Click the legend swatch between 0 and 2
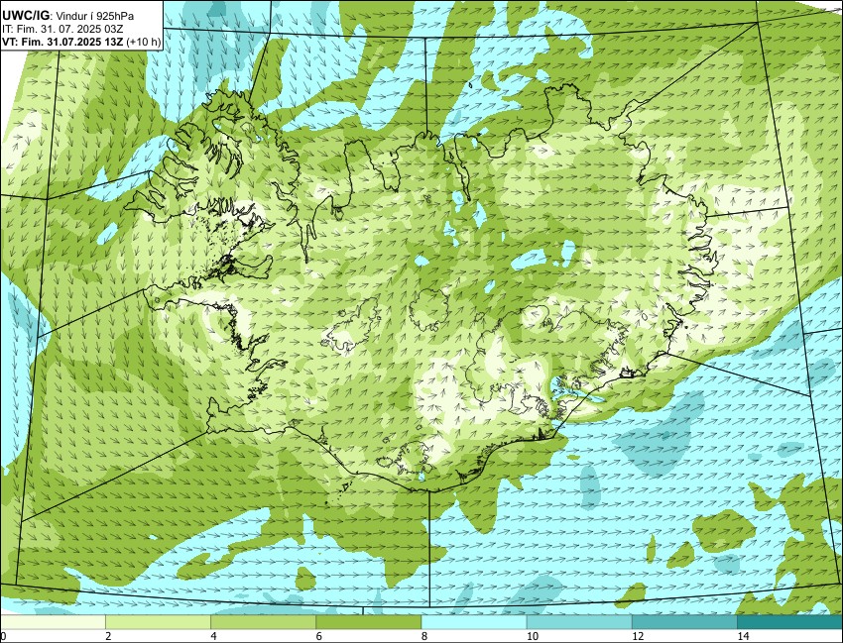 (53, 622)
